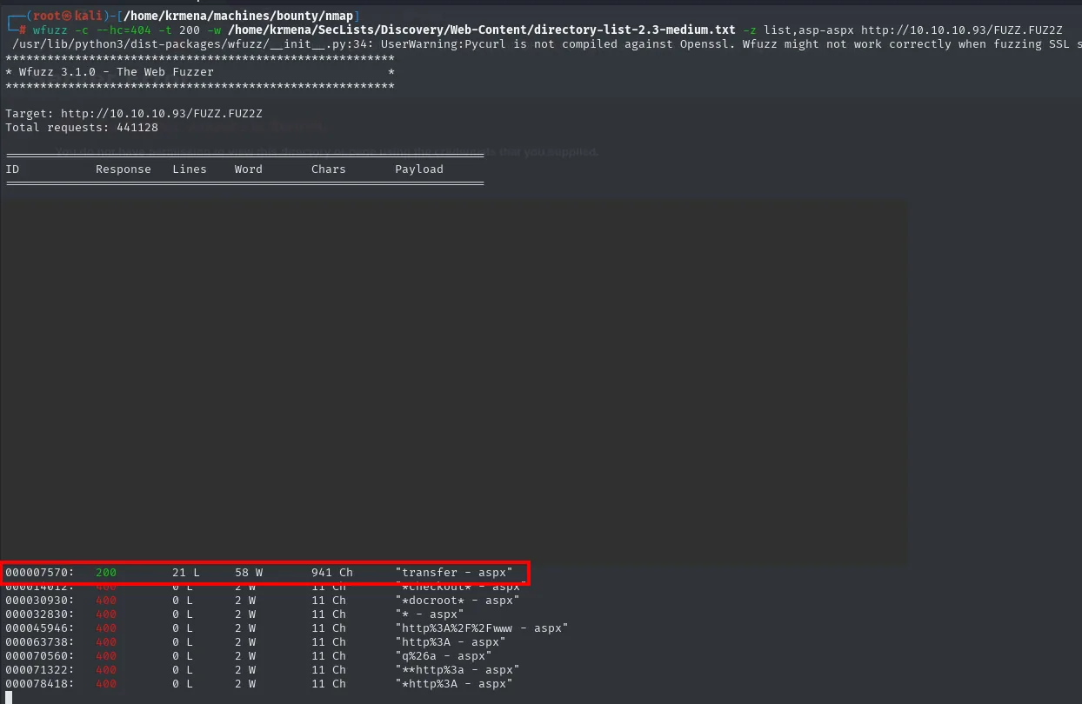Click the 'Chars' column header
Screen dimensions: 1082x704
329,169
